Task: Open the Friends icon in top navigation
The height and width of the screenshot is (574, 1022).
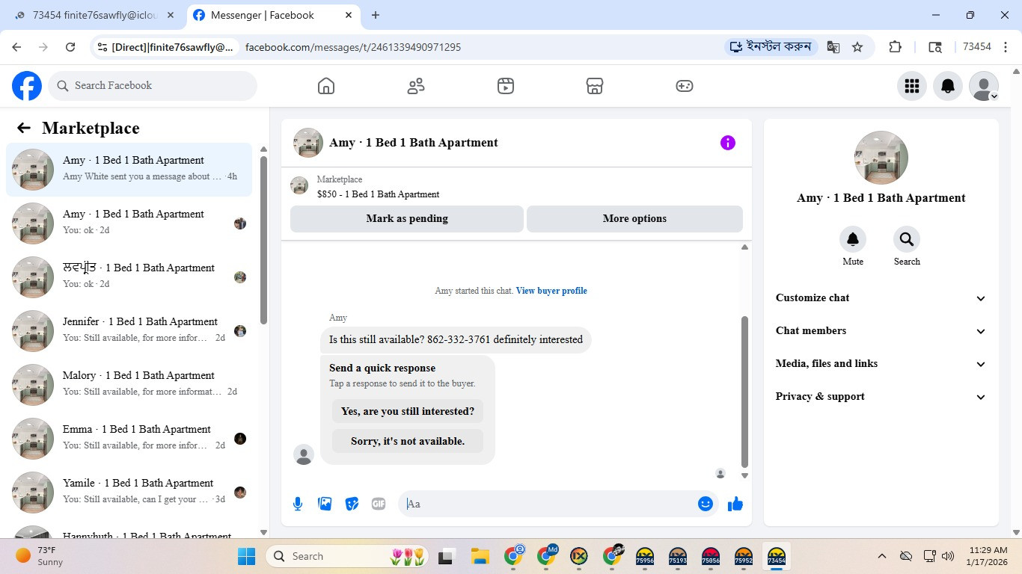Action: tap(416, 86)
